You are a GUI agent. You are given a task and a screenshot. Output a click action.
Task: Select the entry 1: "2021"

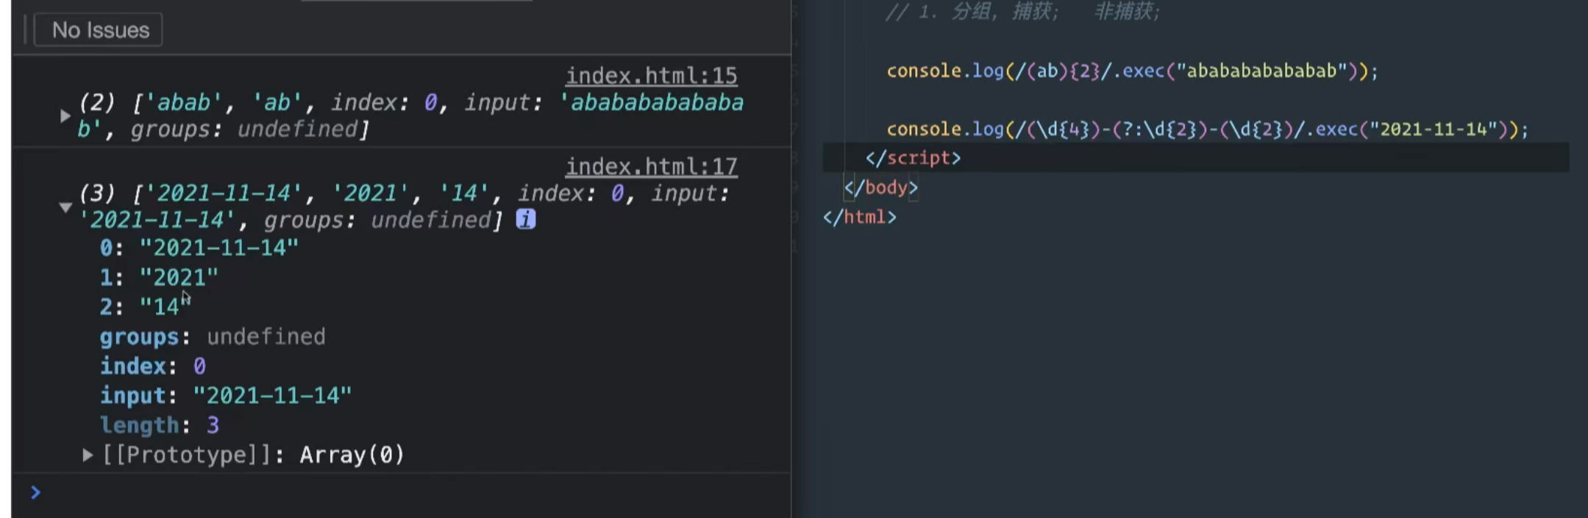[x=159, y=277]
